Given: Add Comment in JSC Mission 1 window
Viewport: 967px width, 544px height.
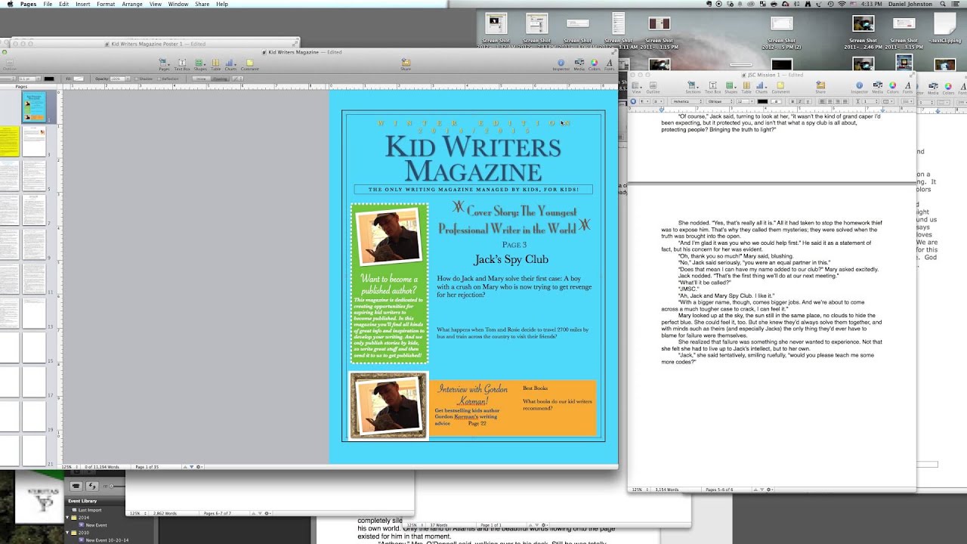Looking at the screenshot, I should click(780, 87).
